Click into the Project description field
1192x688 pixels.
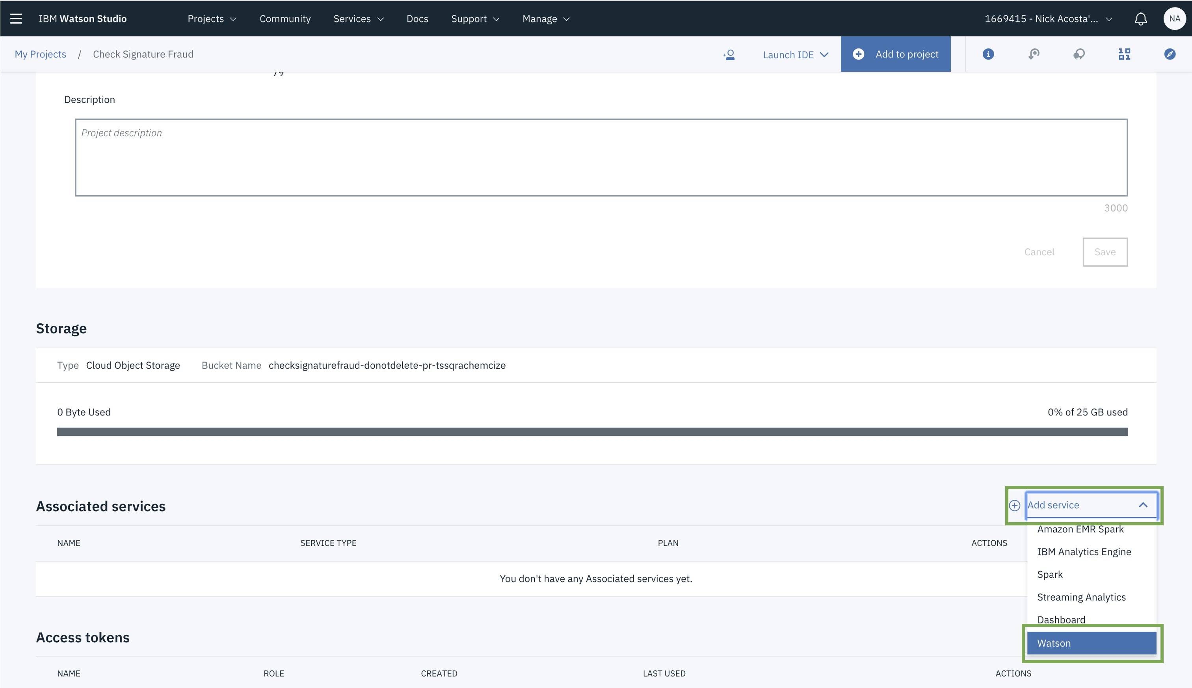(x=601, y=158)
